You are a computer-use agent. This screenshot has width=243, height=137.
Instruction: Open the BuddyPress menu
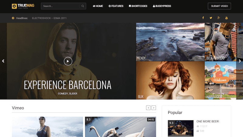[x=162, y=6]
